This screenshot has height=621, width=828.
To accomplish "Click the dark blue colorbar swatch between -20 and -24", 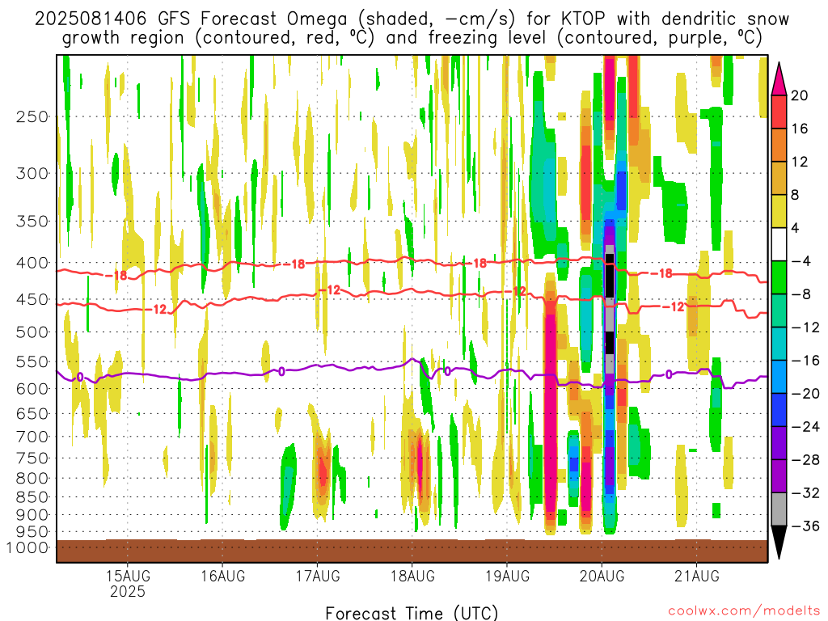I will tap(779, 410).
